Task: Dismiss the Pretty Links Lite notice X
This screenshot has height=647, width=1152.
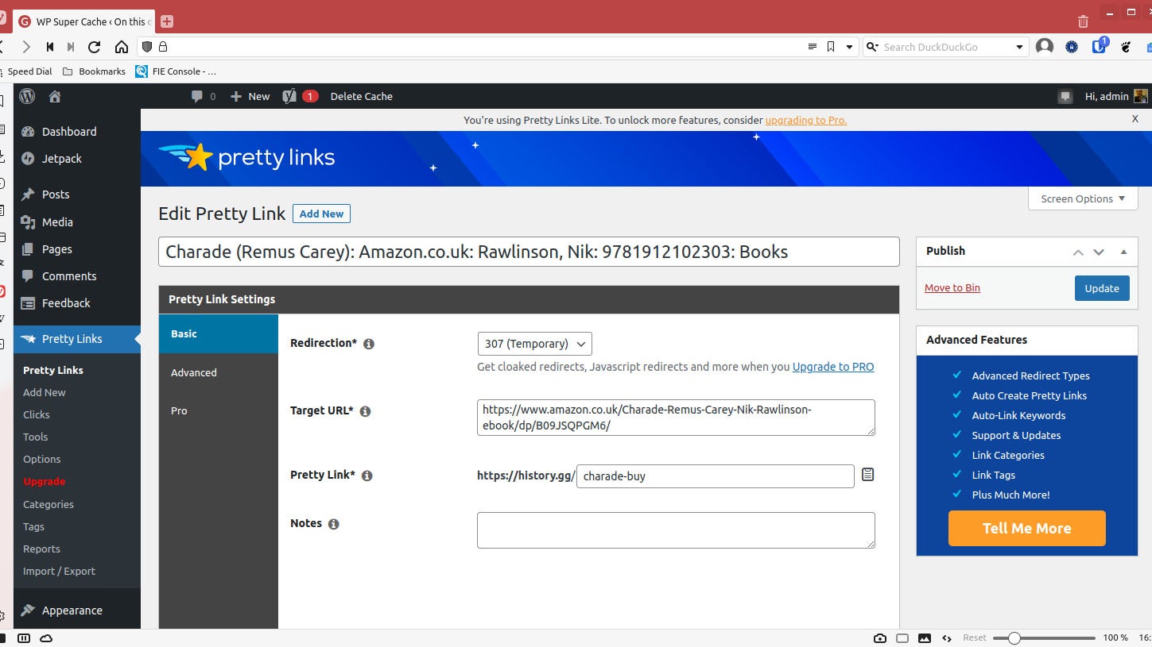Action: [x=1135, y=119]
